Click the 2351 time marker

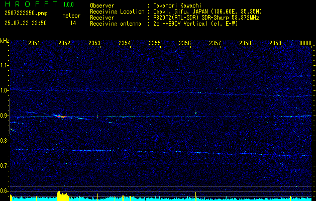point(34,43)
